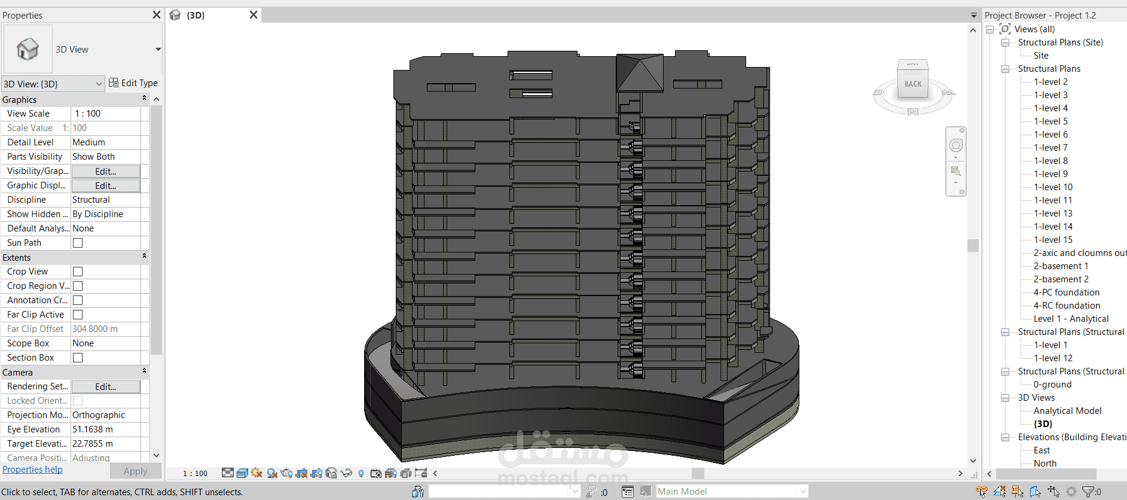This screenshot has height=500, width=1127.
Task: Click the Temporary Hide/Isolate sunglasses icon
Action: pos(346,473)
